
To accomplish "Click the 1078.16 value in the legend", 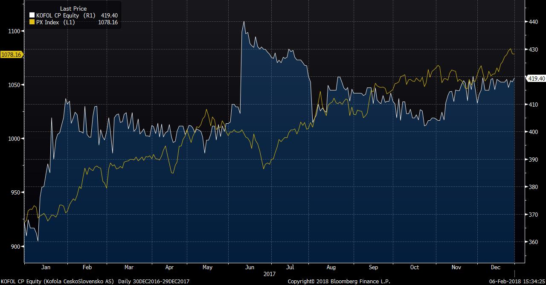I will coord(109,22).
